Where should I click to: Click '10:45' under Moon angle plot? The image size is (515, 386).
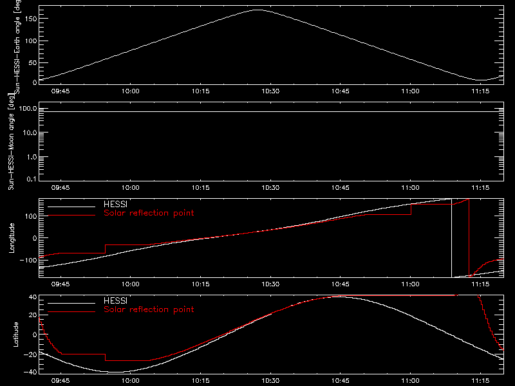point(341,188)
